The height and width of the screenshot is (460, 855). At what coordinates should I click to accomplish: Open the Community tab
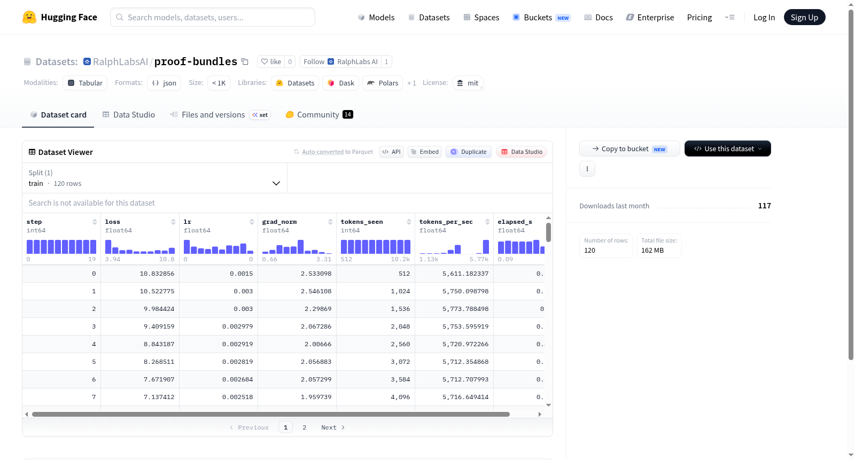point(320,115)
